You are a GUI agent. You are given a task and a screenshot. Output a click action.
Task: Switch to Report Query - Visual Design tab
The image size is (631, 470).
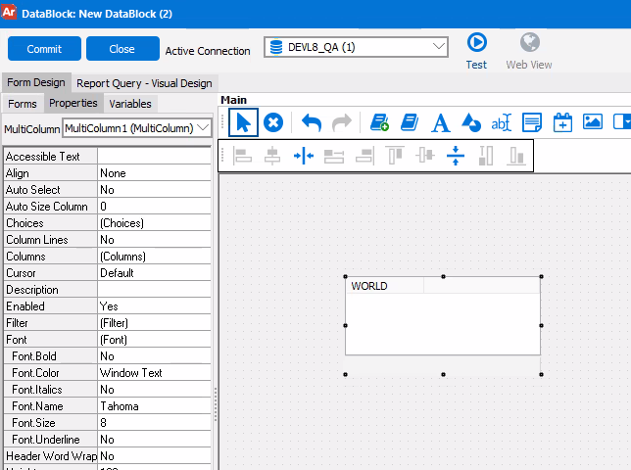click(144, 83)
